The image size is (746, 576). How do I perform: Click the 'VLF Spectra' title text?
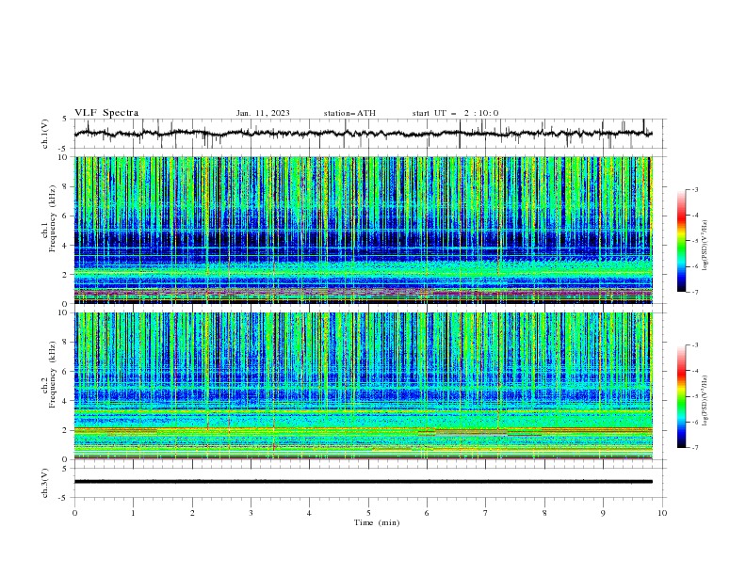click(106, 113)
